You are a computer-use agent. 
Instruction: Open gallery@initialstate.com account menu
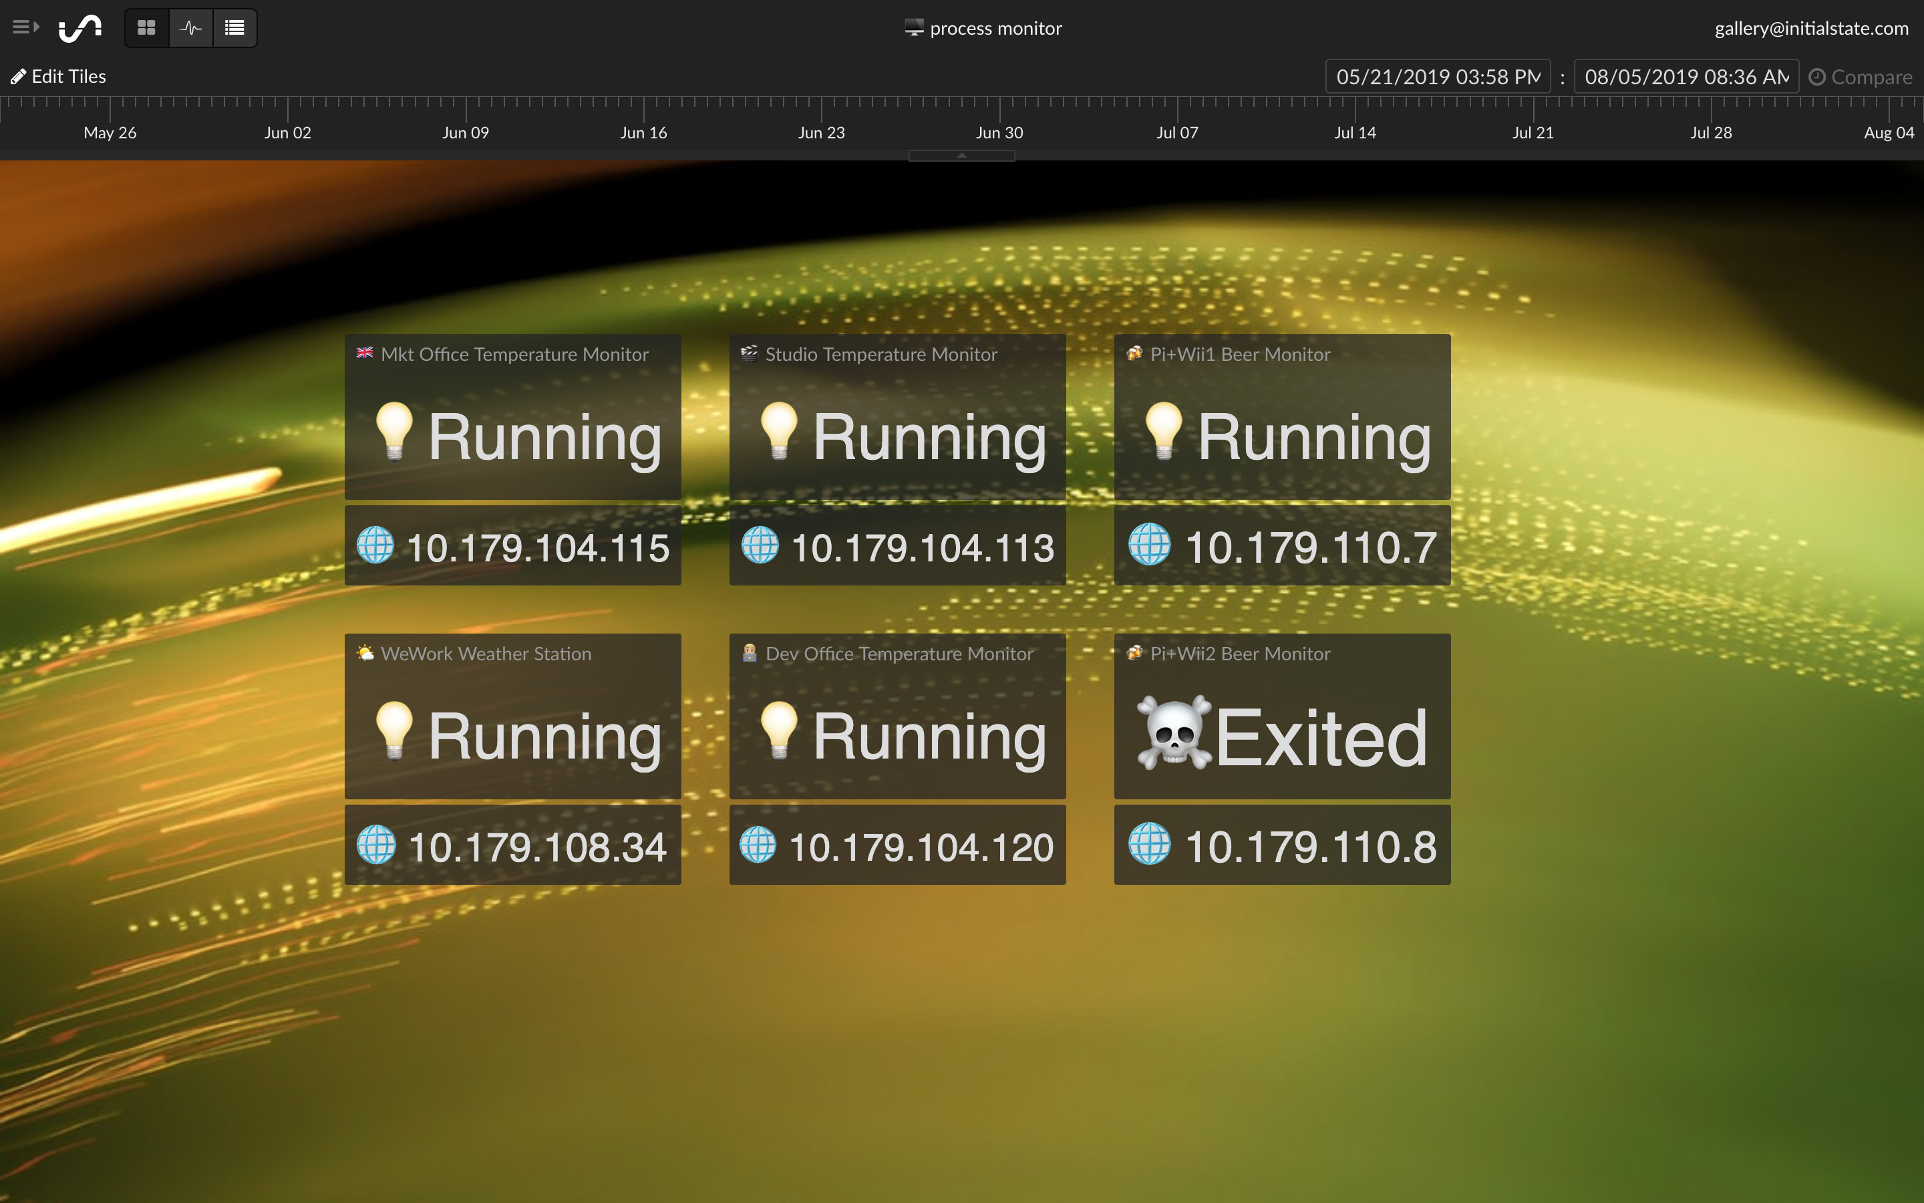pos(1810,29)
